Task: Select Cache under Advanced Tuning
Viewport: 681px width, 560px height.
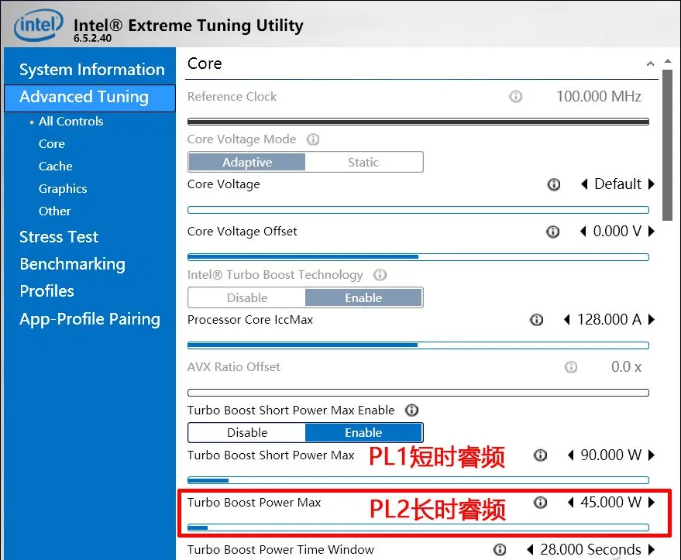Action: click(x=55, y=167)
